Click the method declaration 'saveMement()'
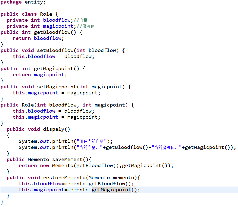 click(x=70, y=159)
